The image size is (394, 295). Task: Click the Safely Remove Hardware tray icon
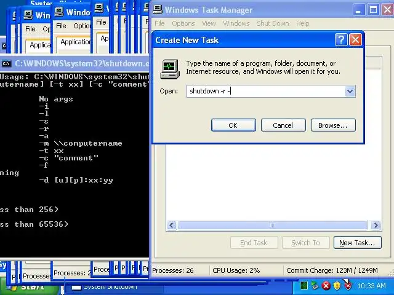[315, 285]
